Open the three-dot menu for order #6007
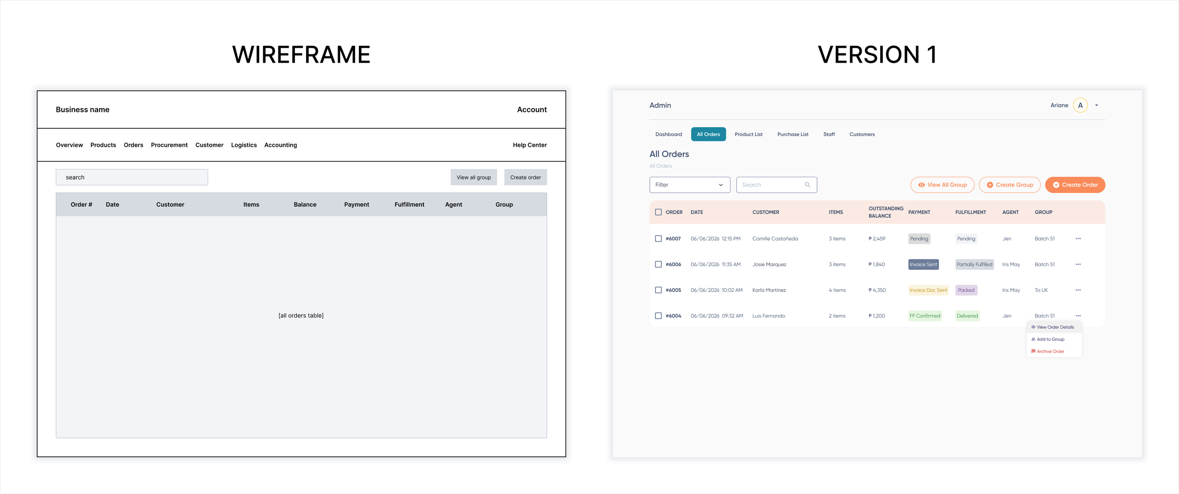Viewport: 1179px width, 494px height. click(1078, 238)
